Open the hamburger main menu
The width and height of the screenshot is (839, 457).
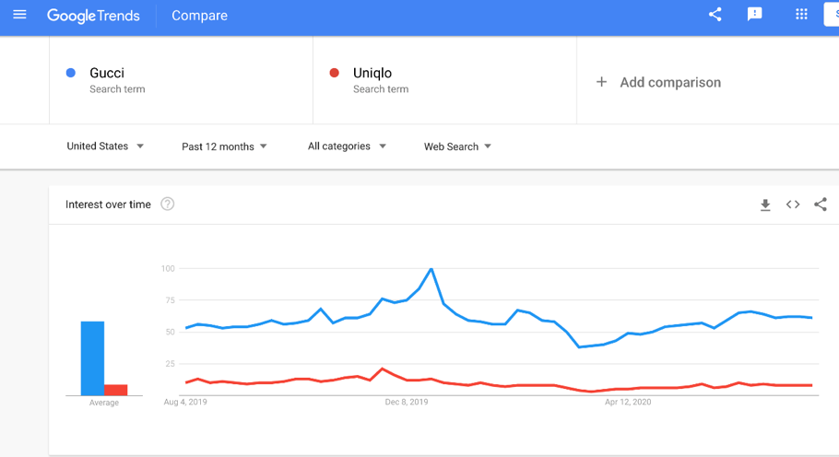(19, 15)
